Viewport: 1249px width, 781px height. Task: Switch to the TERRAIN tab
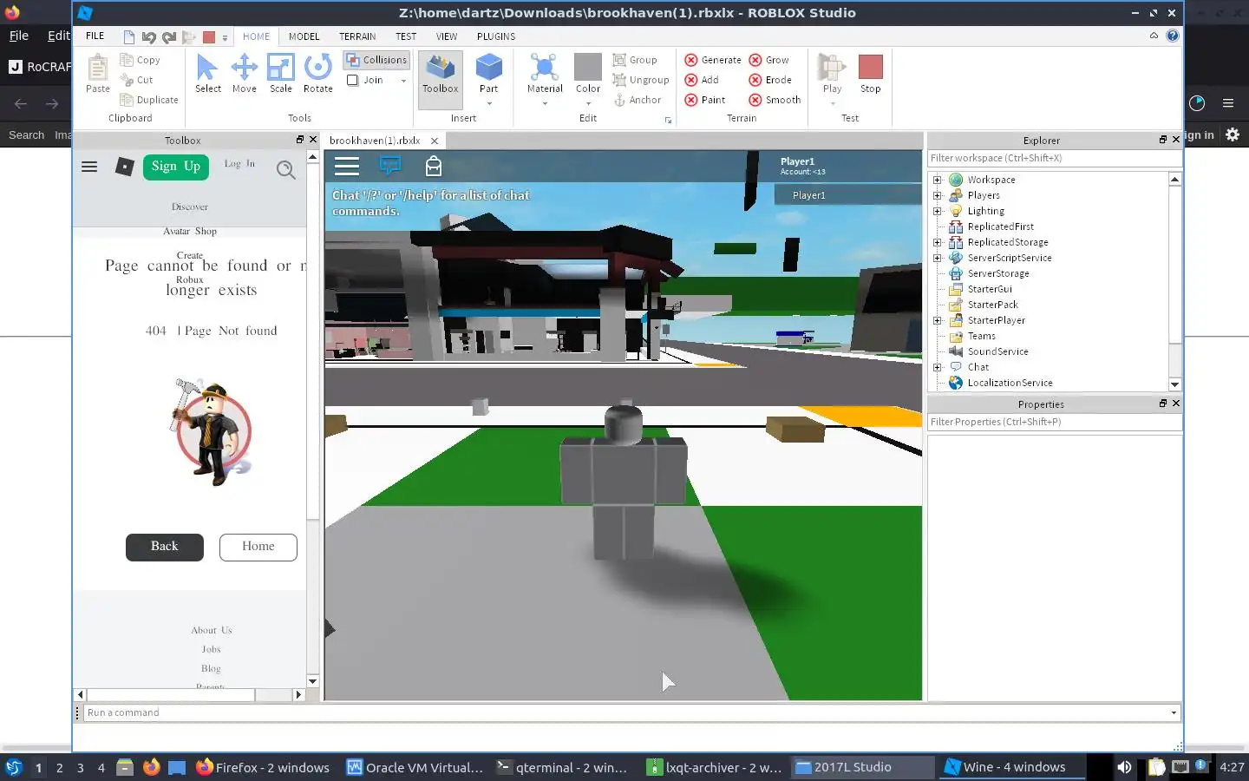(357, 36)
